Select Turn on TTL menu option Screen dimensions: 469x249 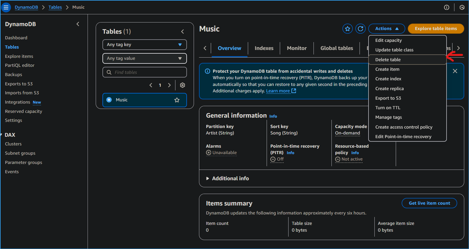[x=388, y=108]
